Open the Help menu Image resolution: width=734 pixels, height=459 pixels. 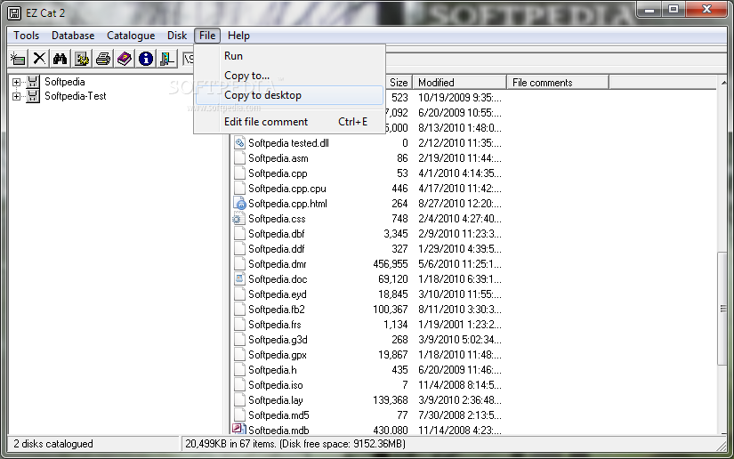[238, 36]
